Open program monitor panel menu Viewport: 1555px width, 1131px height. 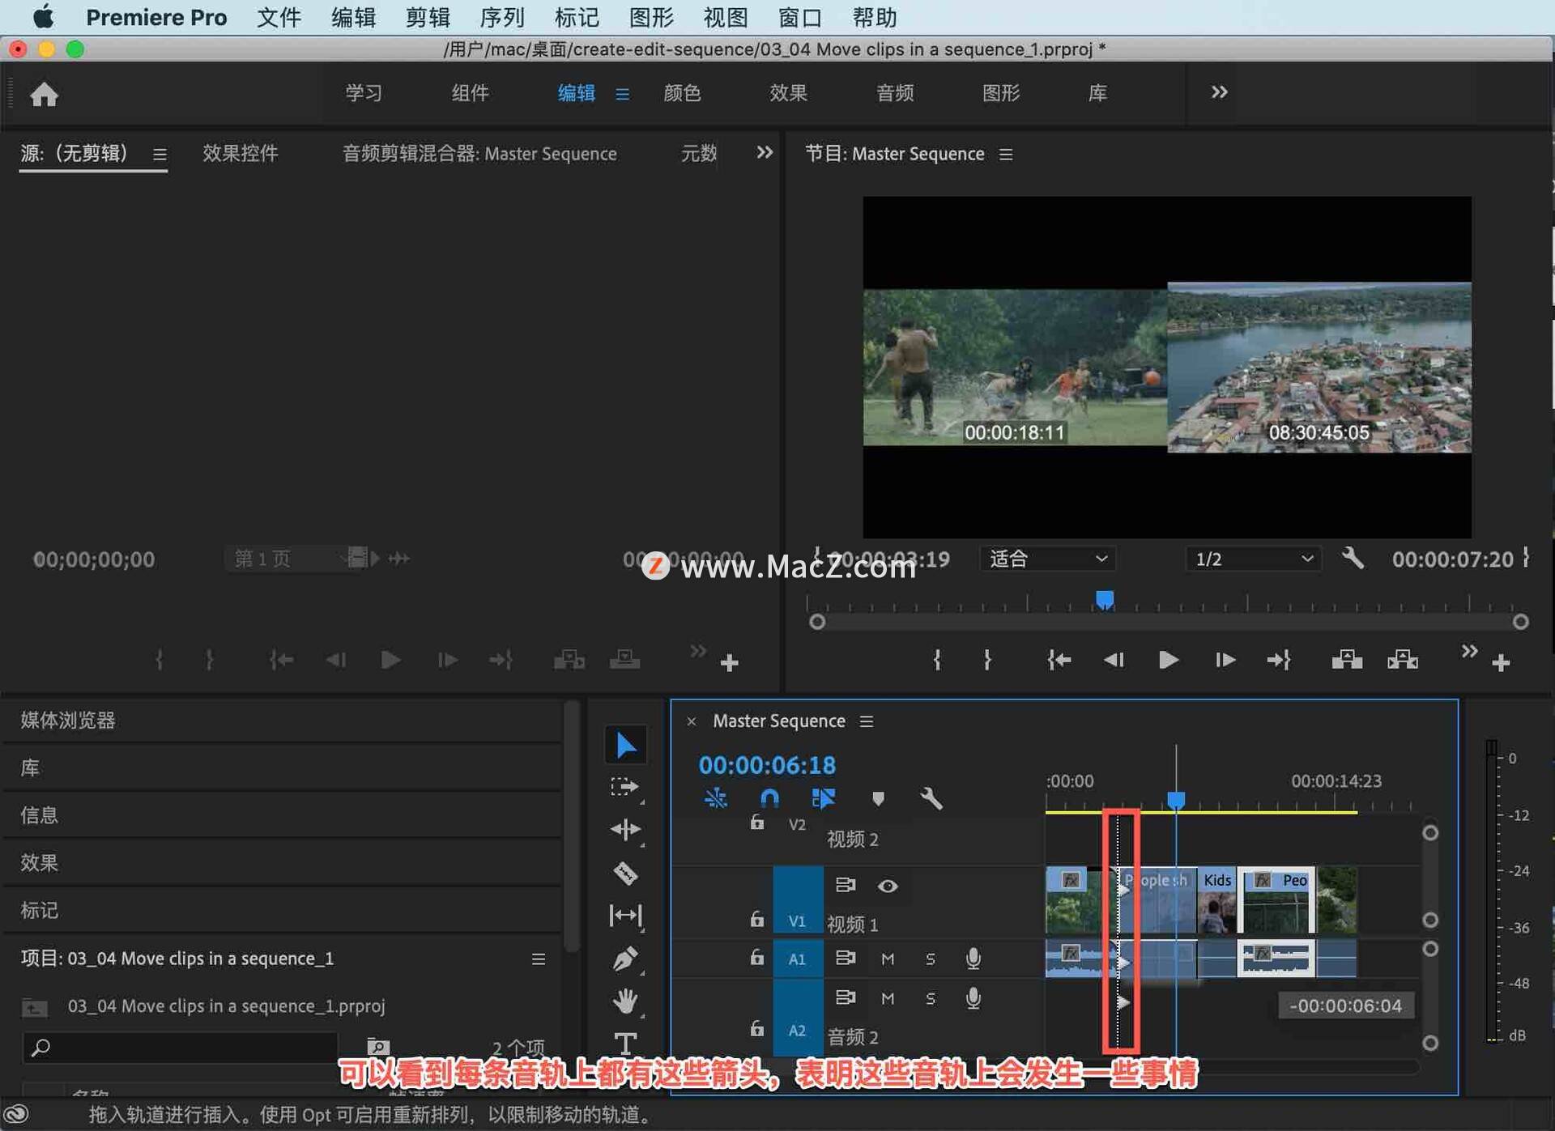click(1006, 154)
